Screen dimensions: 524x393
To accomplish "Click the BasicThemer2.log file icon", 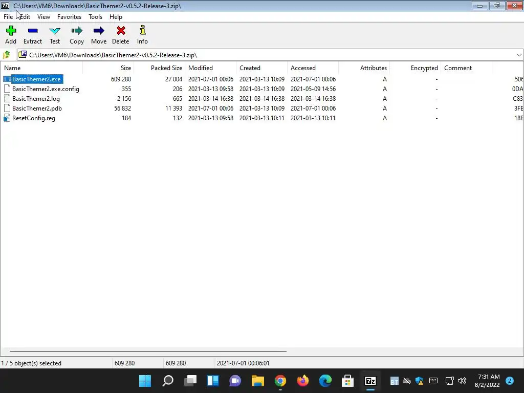I will click(x=7, y=99).
